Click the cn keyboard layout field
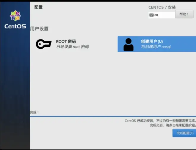This screenshot has height=150, width=196. tap(162, 15)
